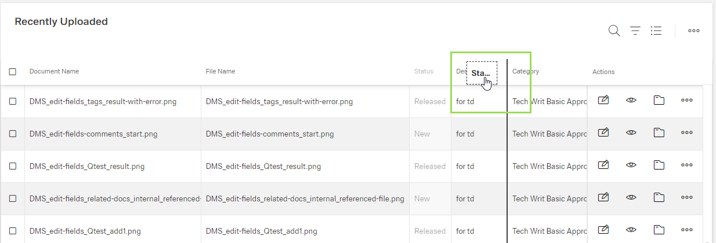Click the list view settings icon
The width and height of the screenshot is (716, 243).
click(656, 31)
